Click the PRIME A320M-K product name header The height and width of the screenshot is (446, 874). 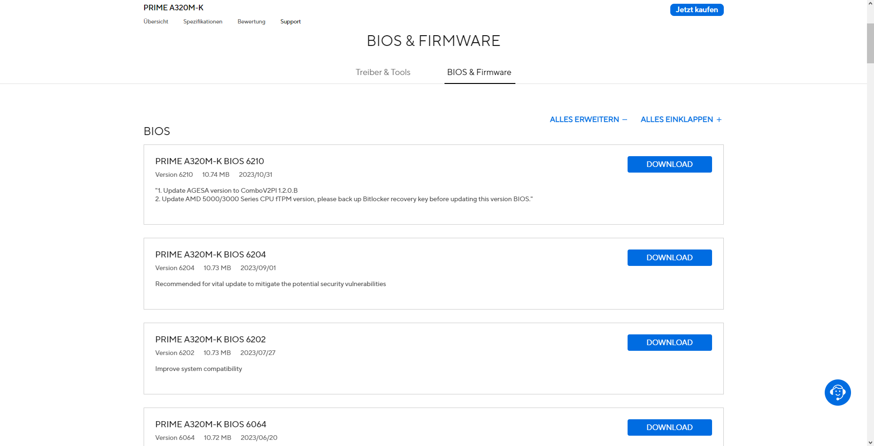point(174,8)
